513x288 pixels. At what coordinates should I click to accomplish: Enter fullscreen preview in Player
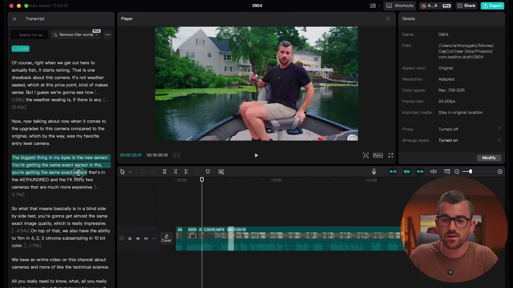391,155
